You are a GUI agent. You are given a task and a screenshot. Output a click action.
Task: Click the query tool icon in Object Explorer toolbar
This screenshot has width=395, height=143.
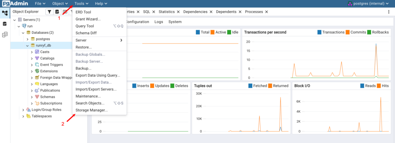tap(57, 12)
